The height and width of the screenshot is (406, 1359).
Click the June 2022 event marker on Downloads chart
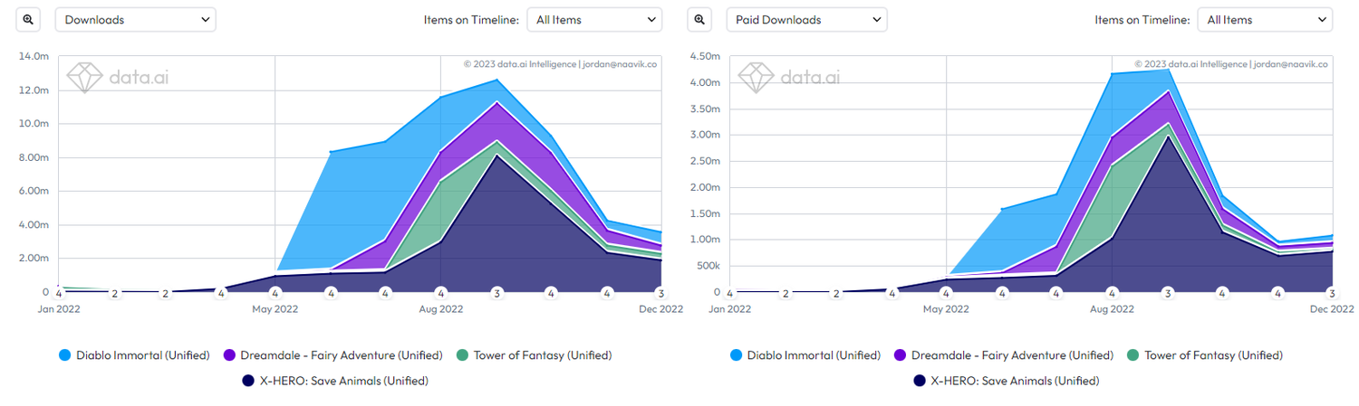click(x=332, y=293)
